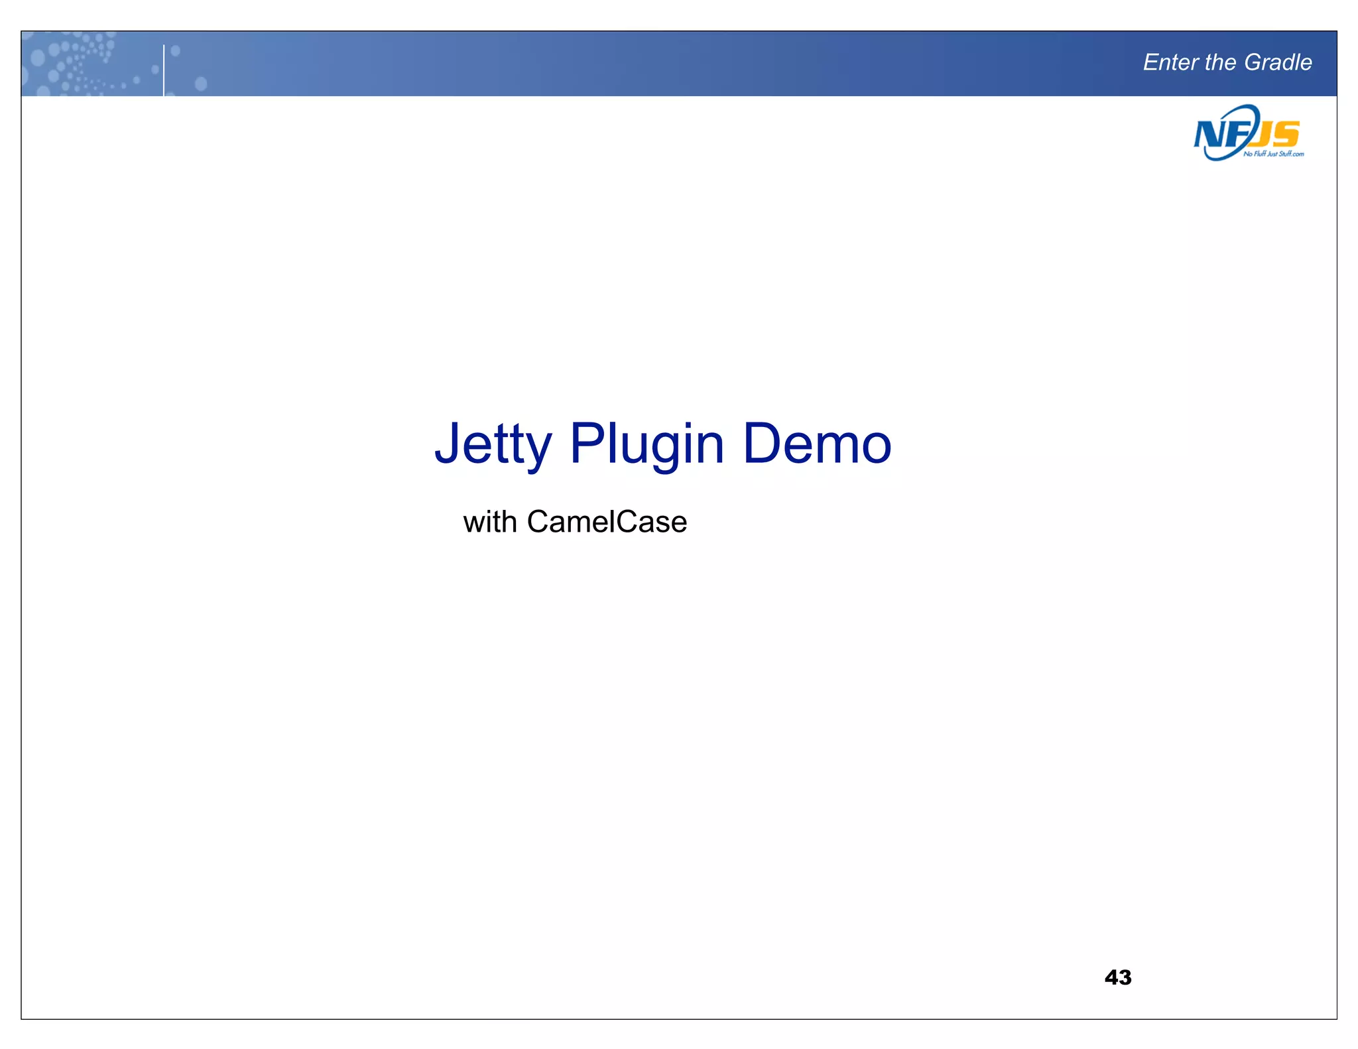
Task: Click the 'Enter the Gradle' header text
Action: click(x=1227, y=62)
